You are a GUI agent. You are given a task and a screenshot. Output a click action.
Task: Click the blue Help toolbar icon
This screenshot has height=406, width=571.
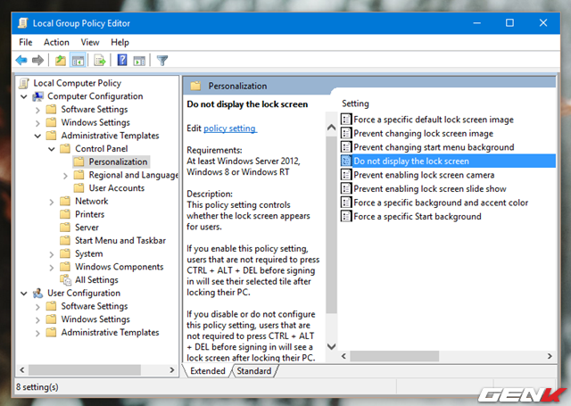point(121,61)
